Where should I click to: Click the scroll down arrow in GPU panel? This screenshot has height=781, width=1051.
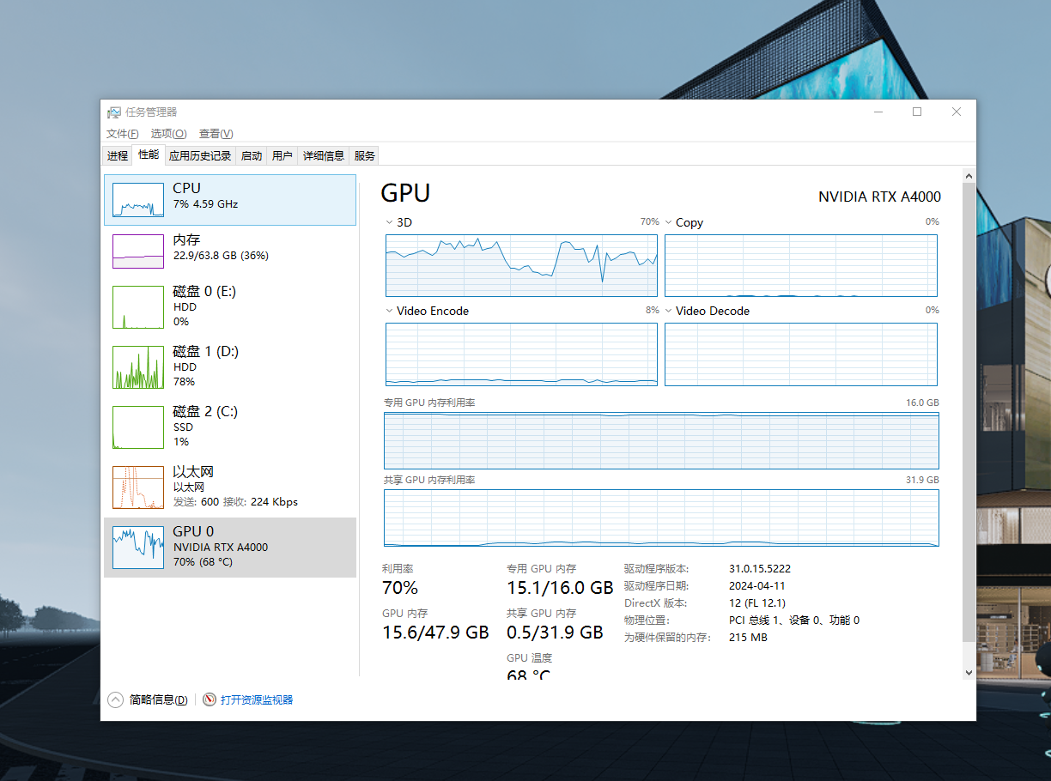[969, 673]
